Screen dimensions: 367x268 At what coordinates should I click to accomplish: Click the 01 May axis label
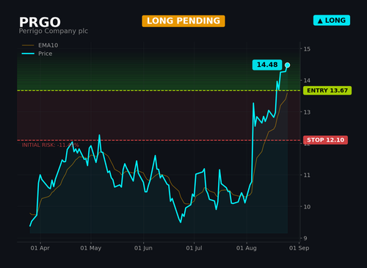point(91,248)
